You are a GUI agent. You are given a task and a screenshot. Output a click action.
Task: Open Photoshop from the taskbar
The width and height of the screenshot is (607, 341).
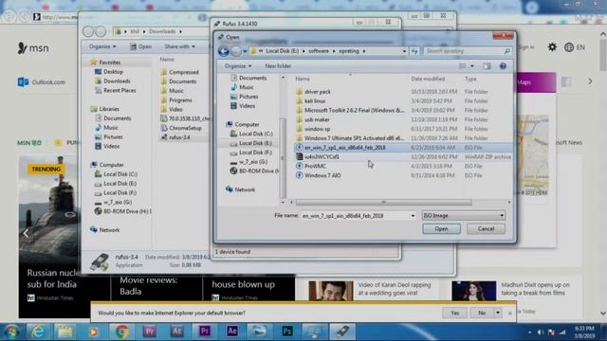[x=287, y=332]
